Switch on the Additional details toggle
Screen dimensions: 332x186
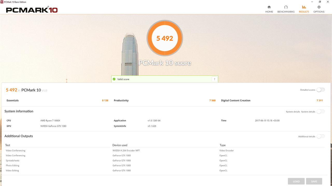tap(321, 136)
